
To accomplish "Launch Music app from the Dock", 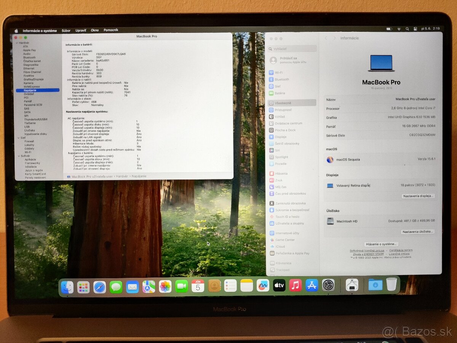I will [x=296, y=285].
